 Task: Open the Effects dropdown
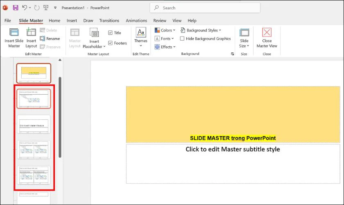point(165,47)
